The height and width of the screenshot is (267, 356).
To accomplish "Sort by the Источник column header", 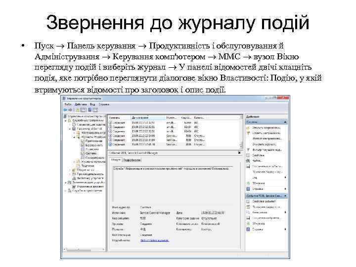I will click(x=173, y=118).
